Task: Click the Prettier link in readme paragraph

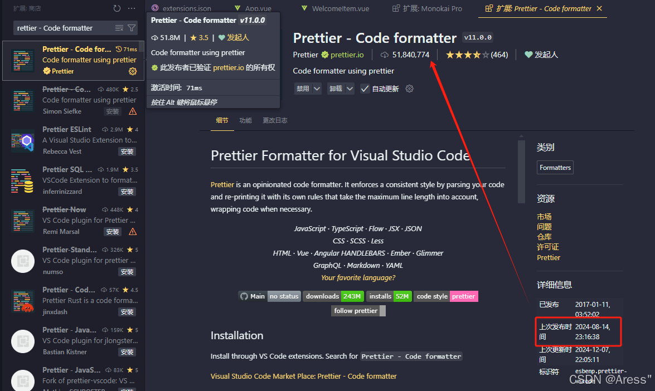Action: pyautogui.click(x=222, y=184)
